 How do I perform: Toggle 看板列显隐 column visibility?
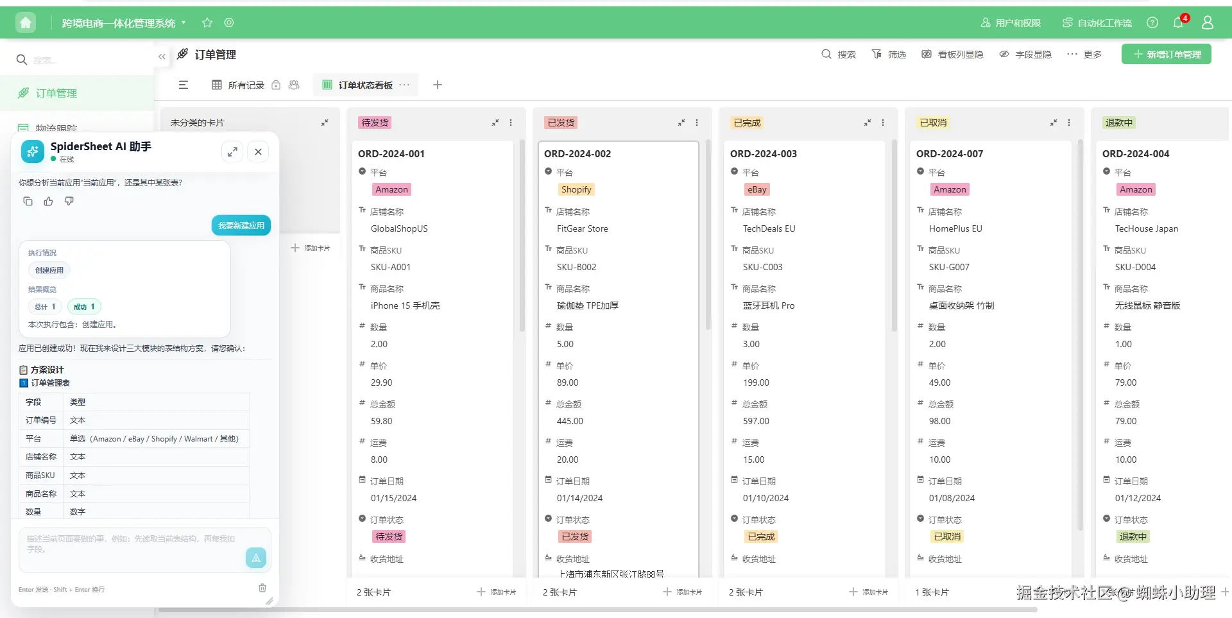pos(952,55)
